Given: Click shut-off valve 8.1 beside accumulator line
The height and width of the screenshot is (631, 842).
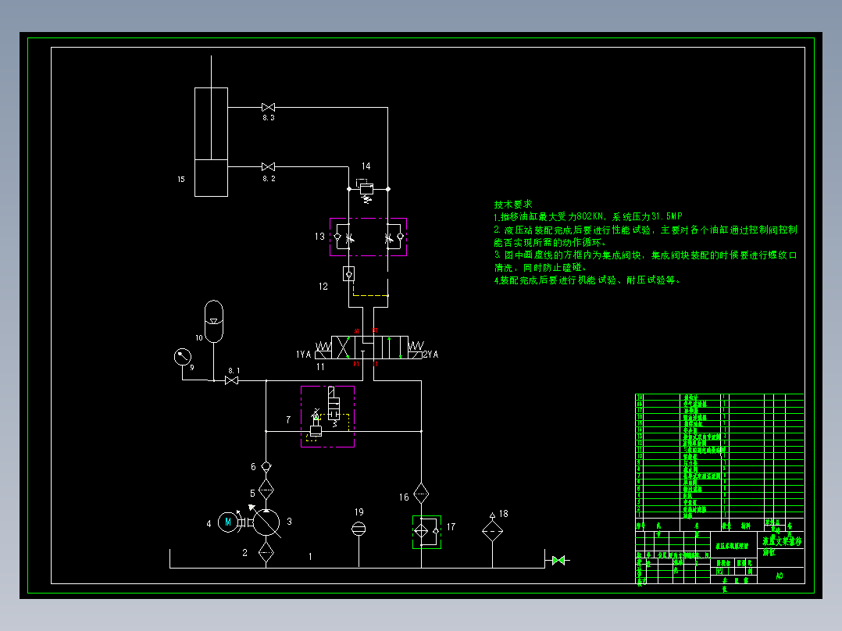Looking at the screenshot, I should [231, 380].
